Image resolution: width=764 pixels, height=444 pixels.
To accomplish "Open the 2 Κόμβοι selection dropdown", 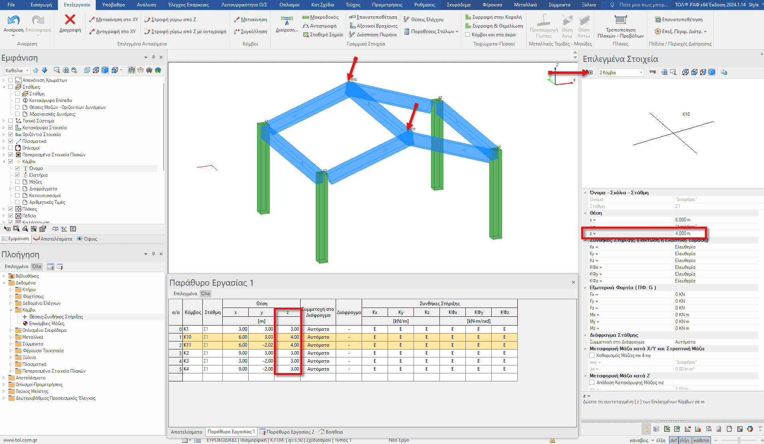I will coord(621,73).
